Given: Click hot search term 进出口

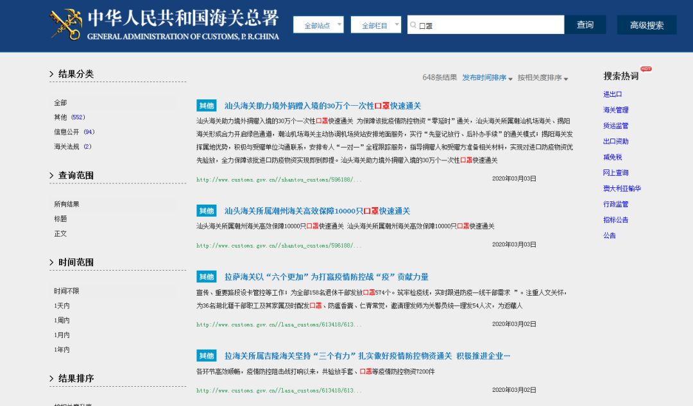Looking at the screenshot, I should [613, 94].
